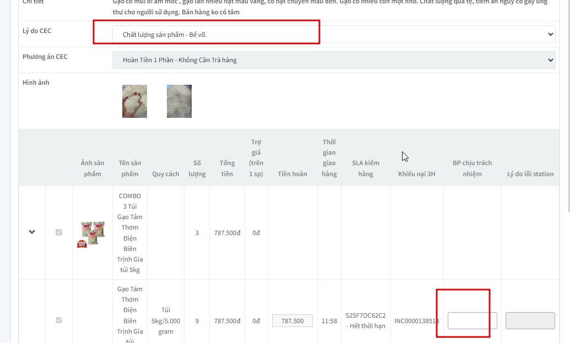The image size is (570, 343).
Task: Click the Tên sản phẩm column header
Action: [x=130, y=168]
